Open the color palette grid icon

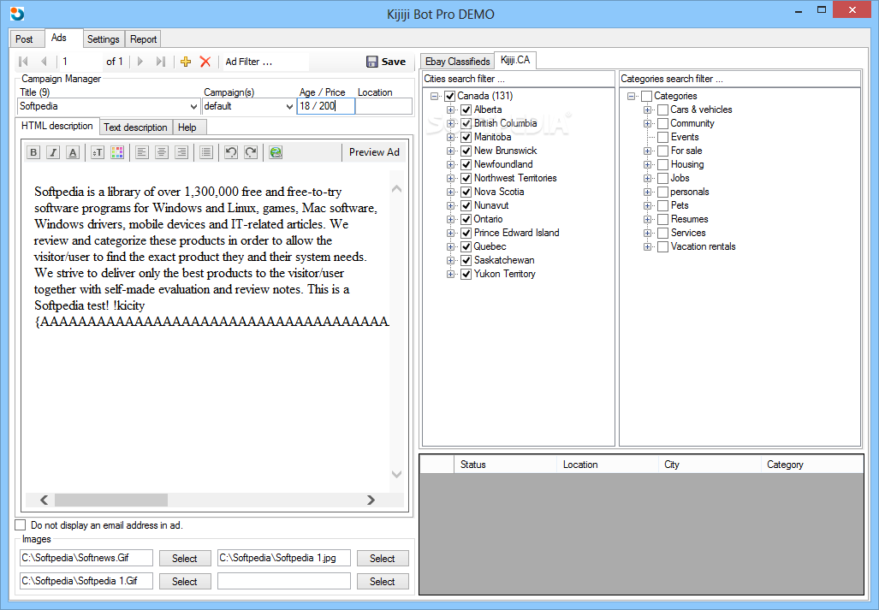[117, 152]
